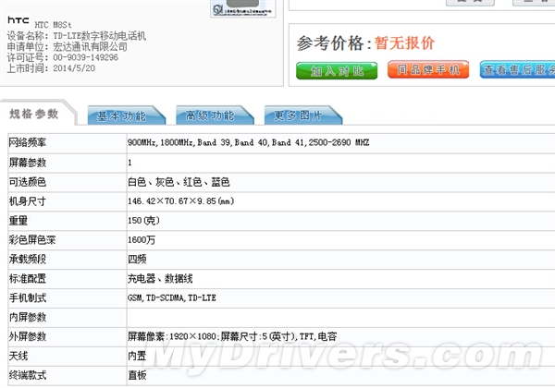Click the 承载频段 row label
The height and width of the screenshot is (388, 555).
(28, 260)
